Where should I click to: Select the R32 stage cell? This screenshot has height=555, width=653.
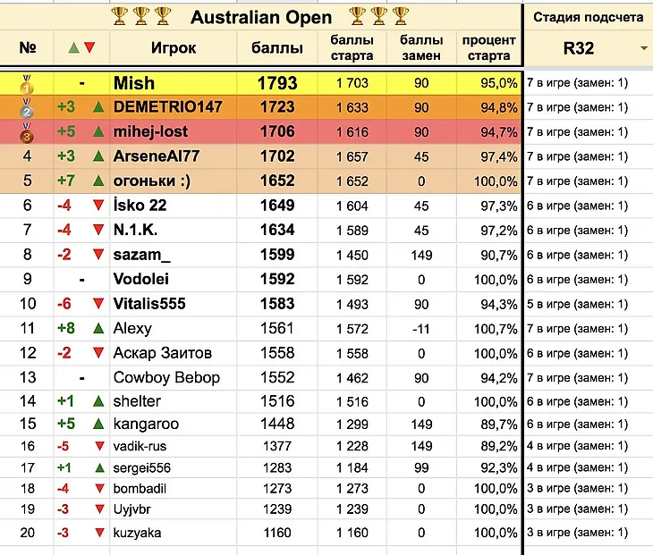588,48
